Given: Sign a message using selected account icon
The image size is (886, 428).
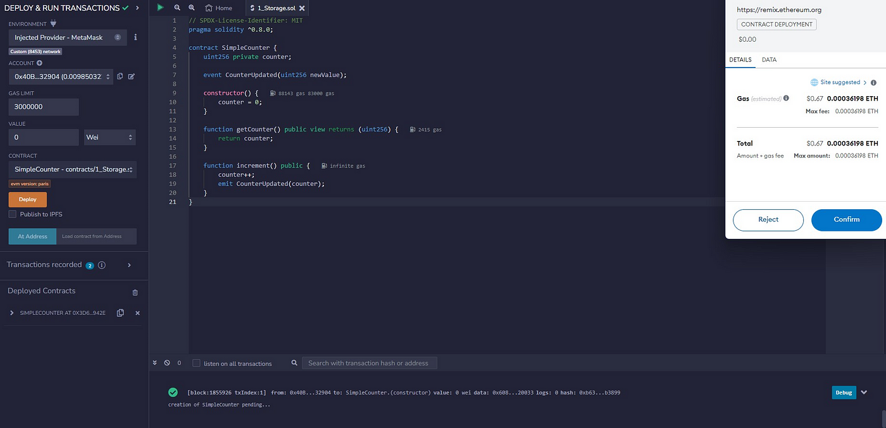Looking at the screenshot, I should point(132,76).
